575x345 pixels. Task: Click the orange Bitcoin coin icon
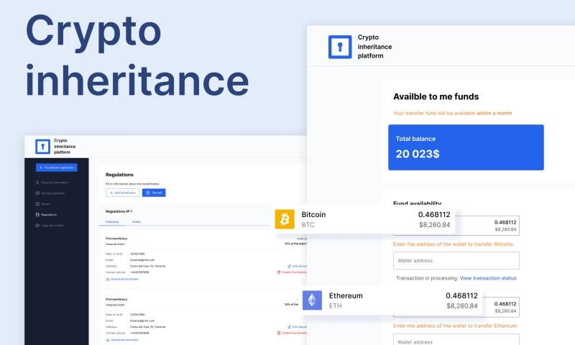[x=285, y=219]
